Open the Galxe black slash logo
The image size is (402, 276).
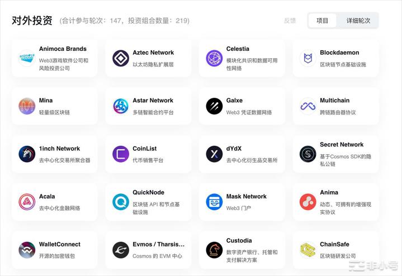pos(214,106)
